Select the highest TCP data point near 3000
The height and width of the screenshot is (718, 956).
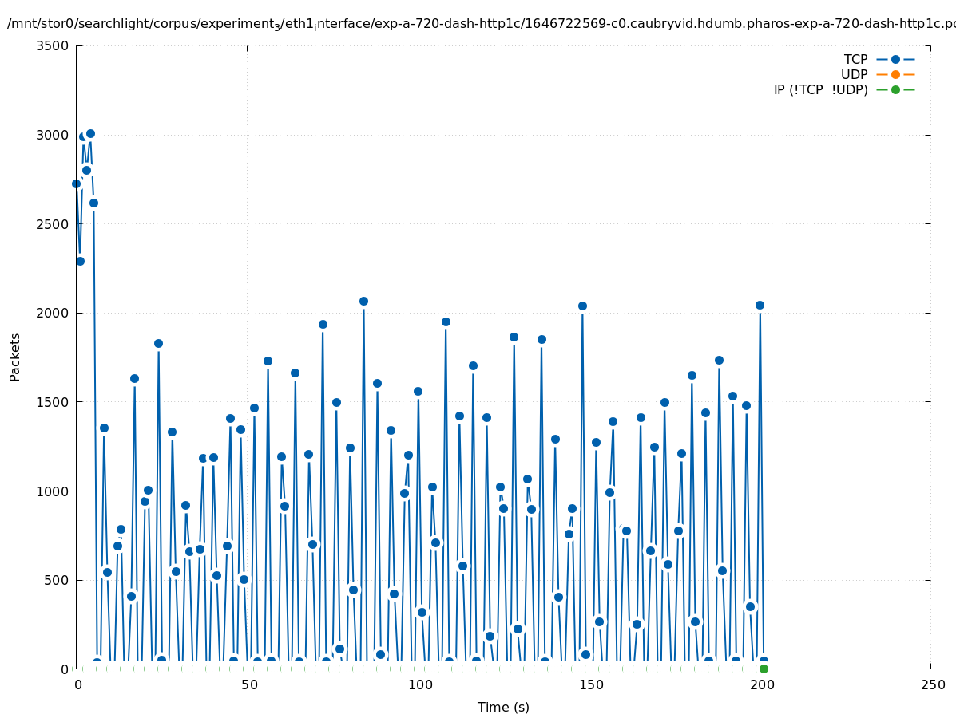90,133
